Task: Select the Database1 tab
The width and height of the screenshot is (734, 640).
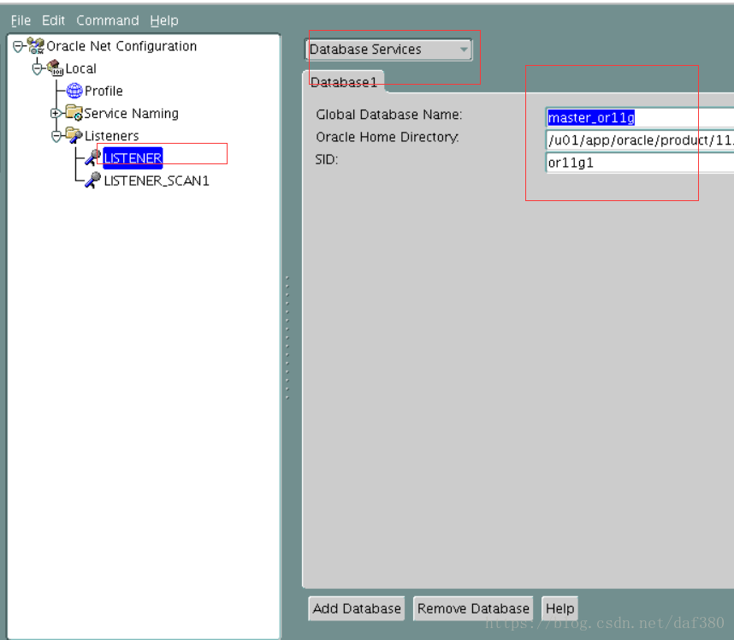Action: (344, 82)
